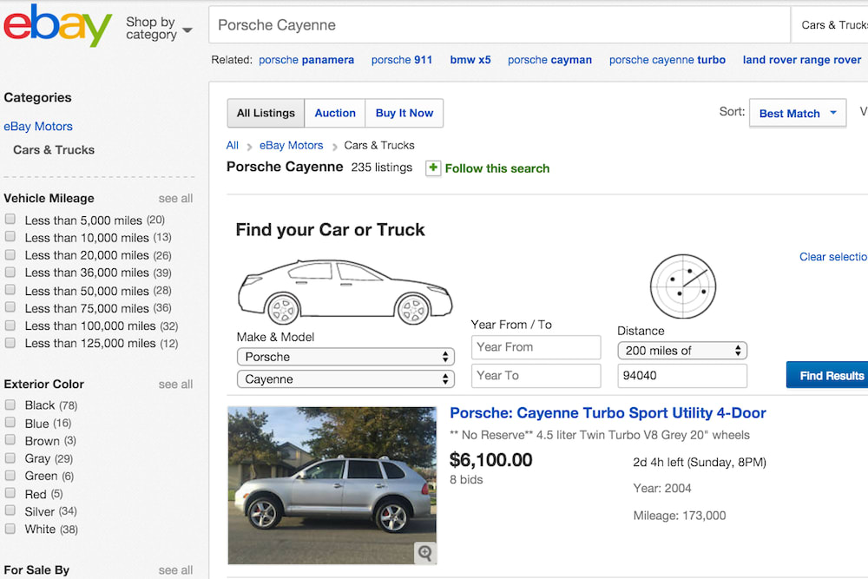This screenshot has width=868, height=579.
Task: Open Porsche Cayenne Turbo Sport Utility listing title
Action: (608, 413)
